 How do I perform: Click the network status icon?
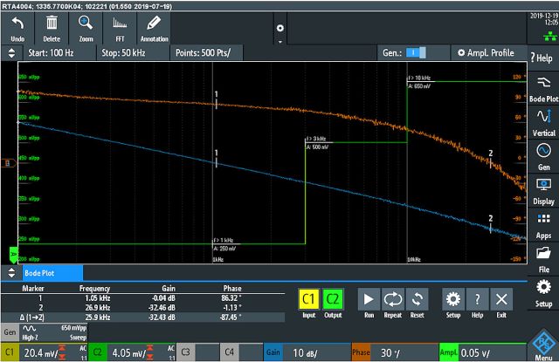click(550, 36)
